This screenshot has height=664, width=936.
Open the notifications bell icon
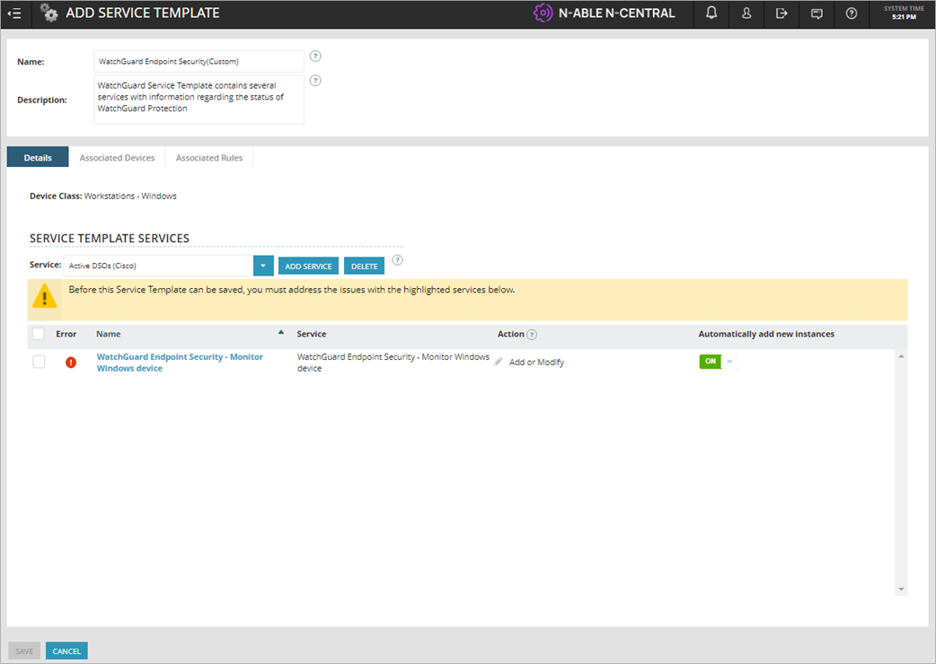pos(711,13)
